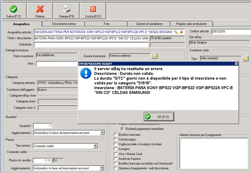Viewport: 251px width, 173px height.
Task: Close the INFORMAZIONE READY dialog with X
Action: click(236, 63)
